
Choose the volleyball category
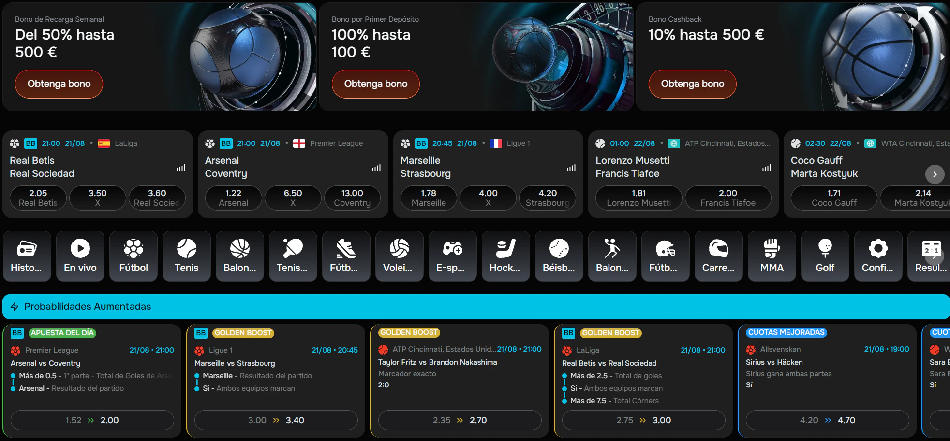(x=400, y=256)
